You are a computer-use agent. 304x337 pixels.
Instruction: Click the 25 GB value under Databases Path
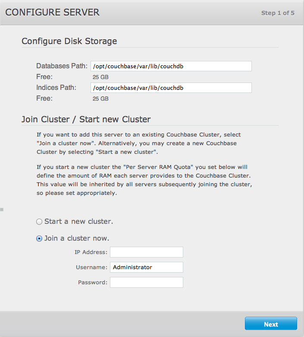(x=100, y=77)
